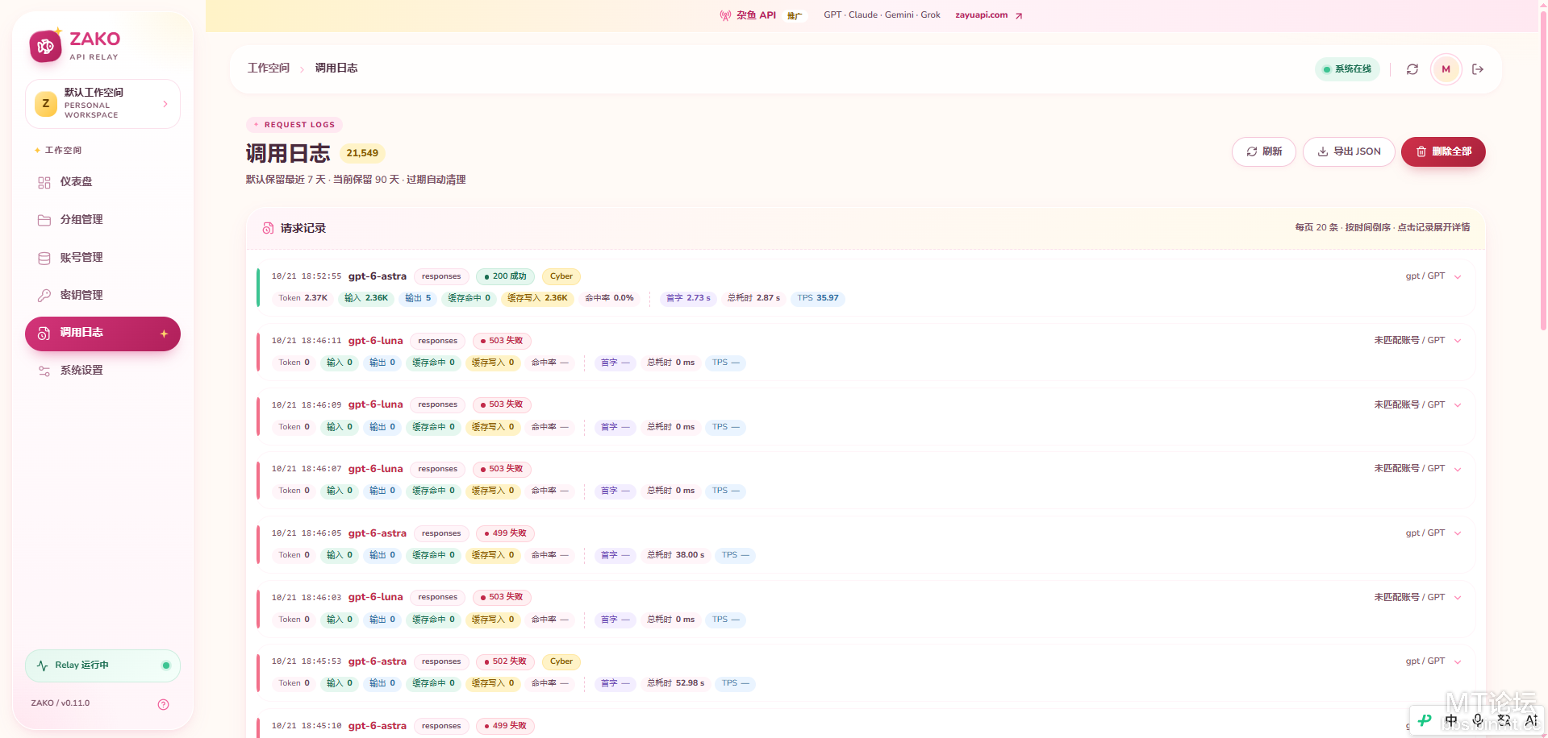Open the zayuapi.com promo link
Screen dimensions: 1548x738
tap(989, 15)
